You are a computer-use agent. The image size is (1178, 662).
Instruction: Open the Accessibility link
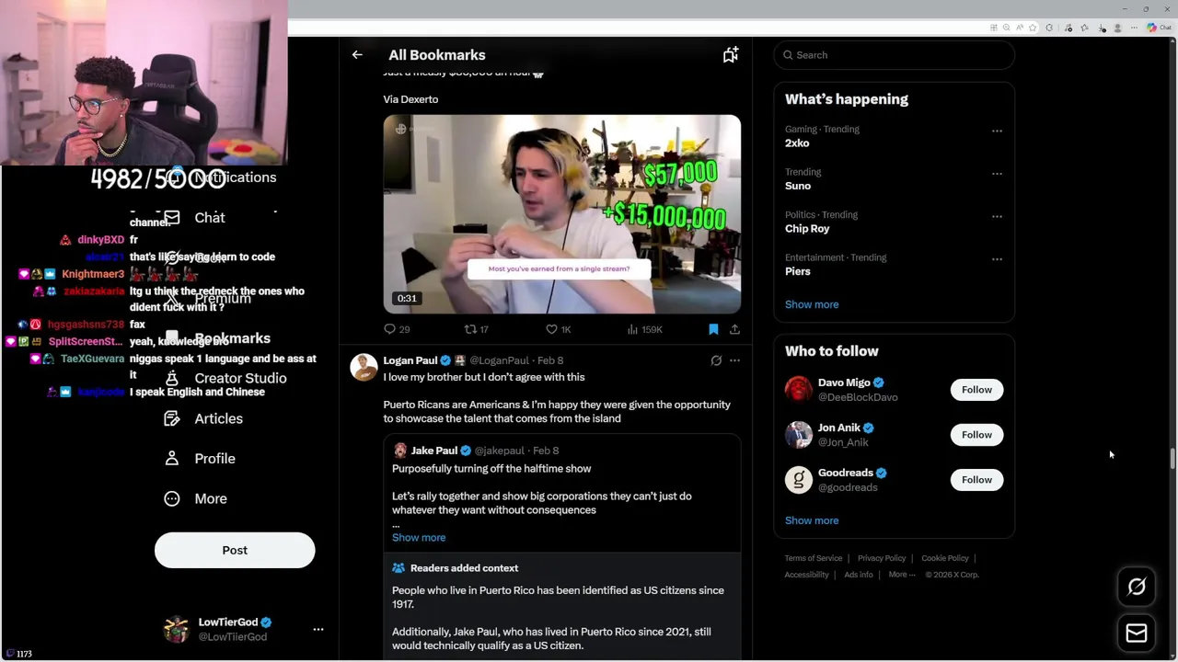pyautogui.click(x=807, y=575)
